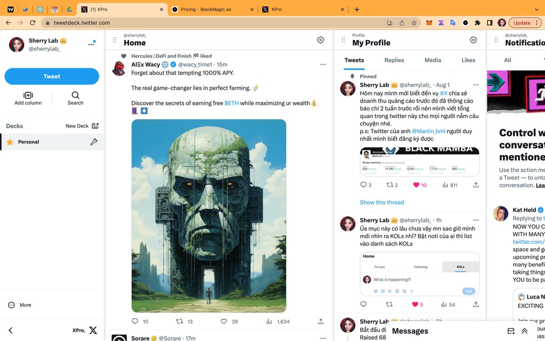Open Search in sidebar
This screenshot has height=341, width=545.
(75, 98)
